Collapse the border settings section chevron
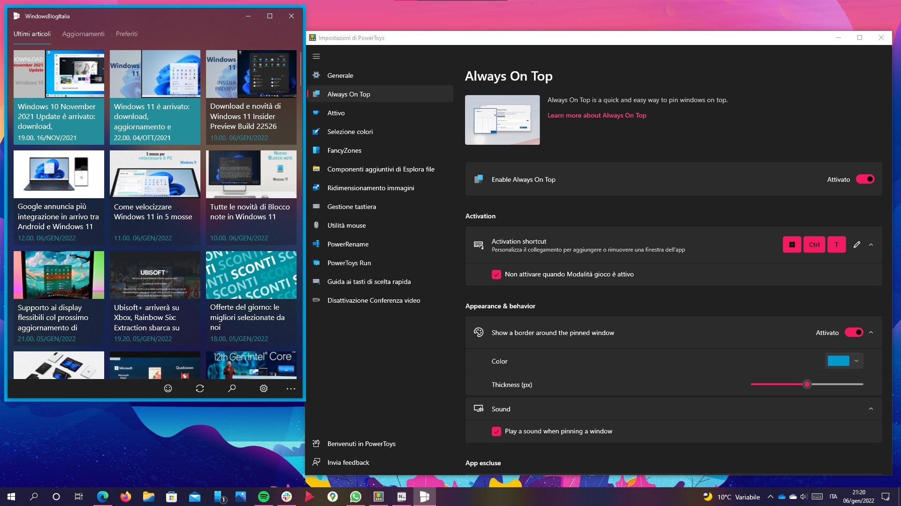The height and width of the screenshot is (506, 901). click(x=871, y=332)
